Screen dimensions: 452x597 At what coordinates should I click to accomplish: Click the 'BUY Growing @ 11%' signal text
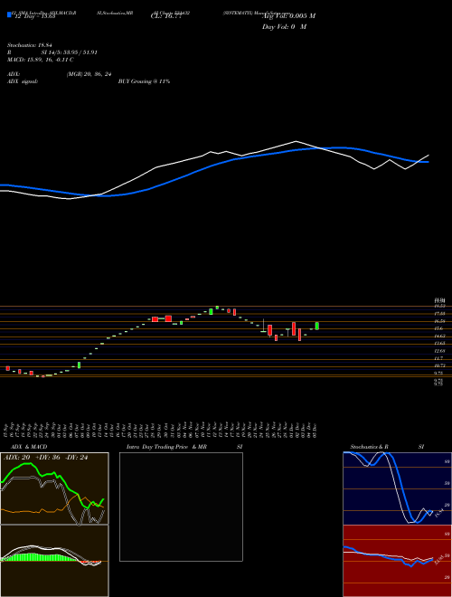(x=145, y=81)
